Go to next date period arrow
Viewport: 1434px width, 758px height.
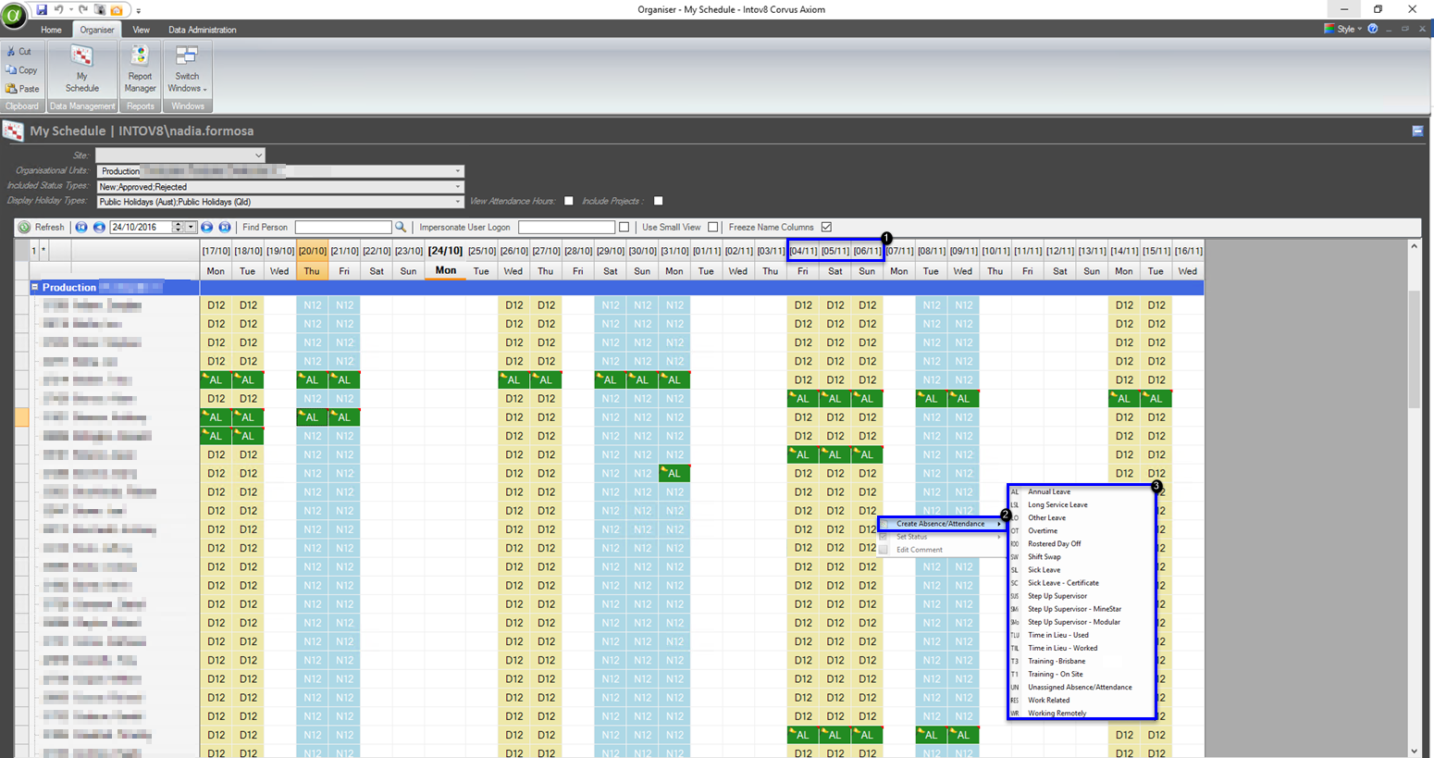coord(207,227)
